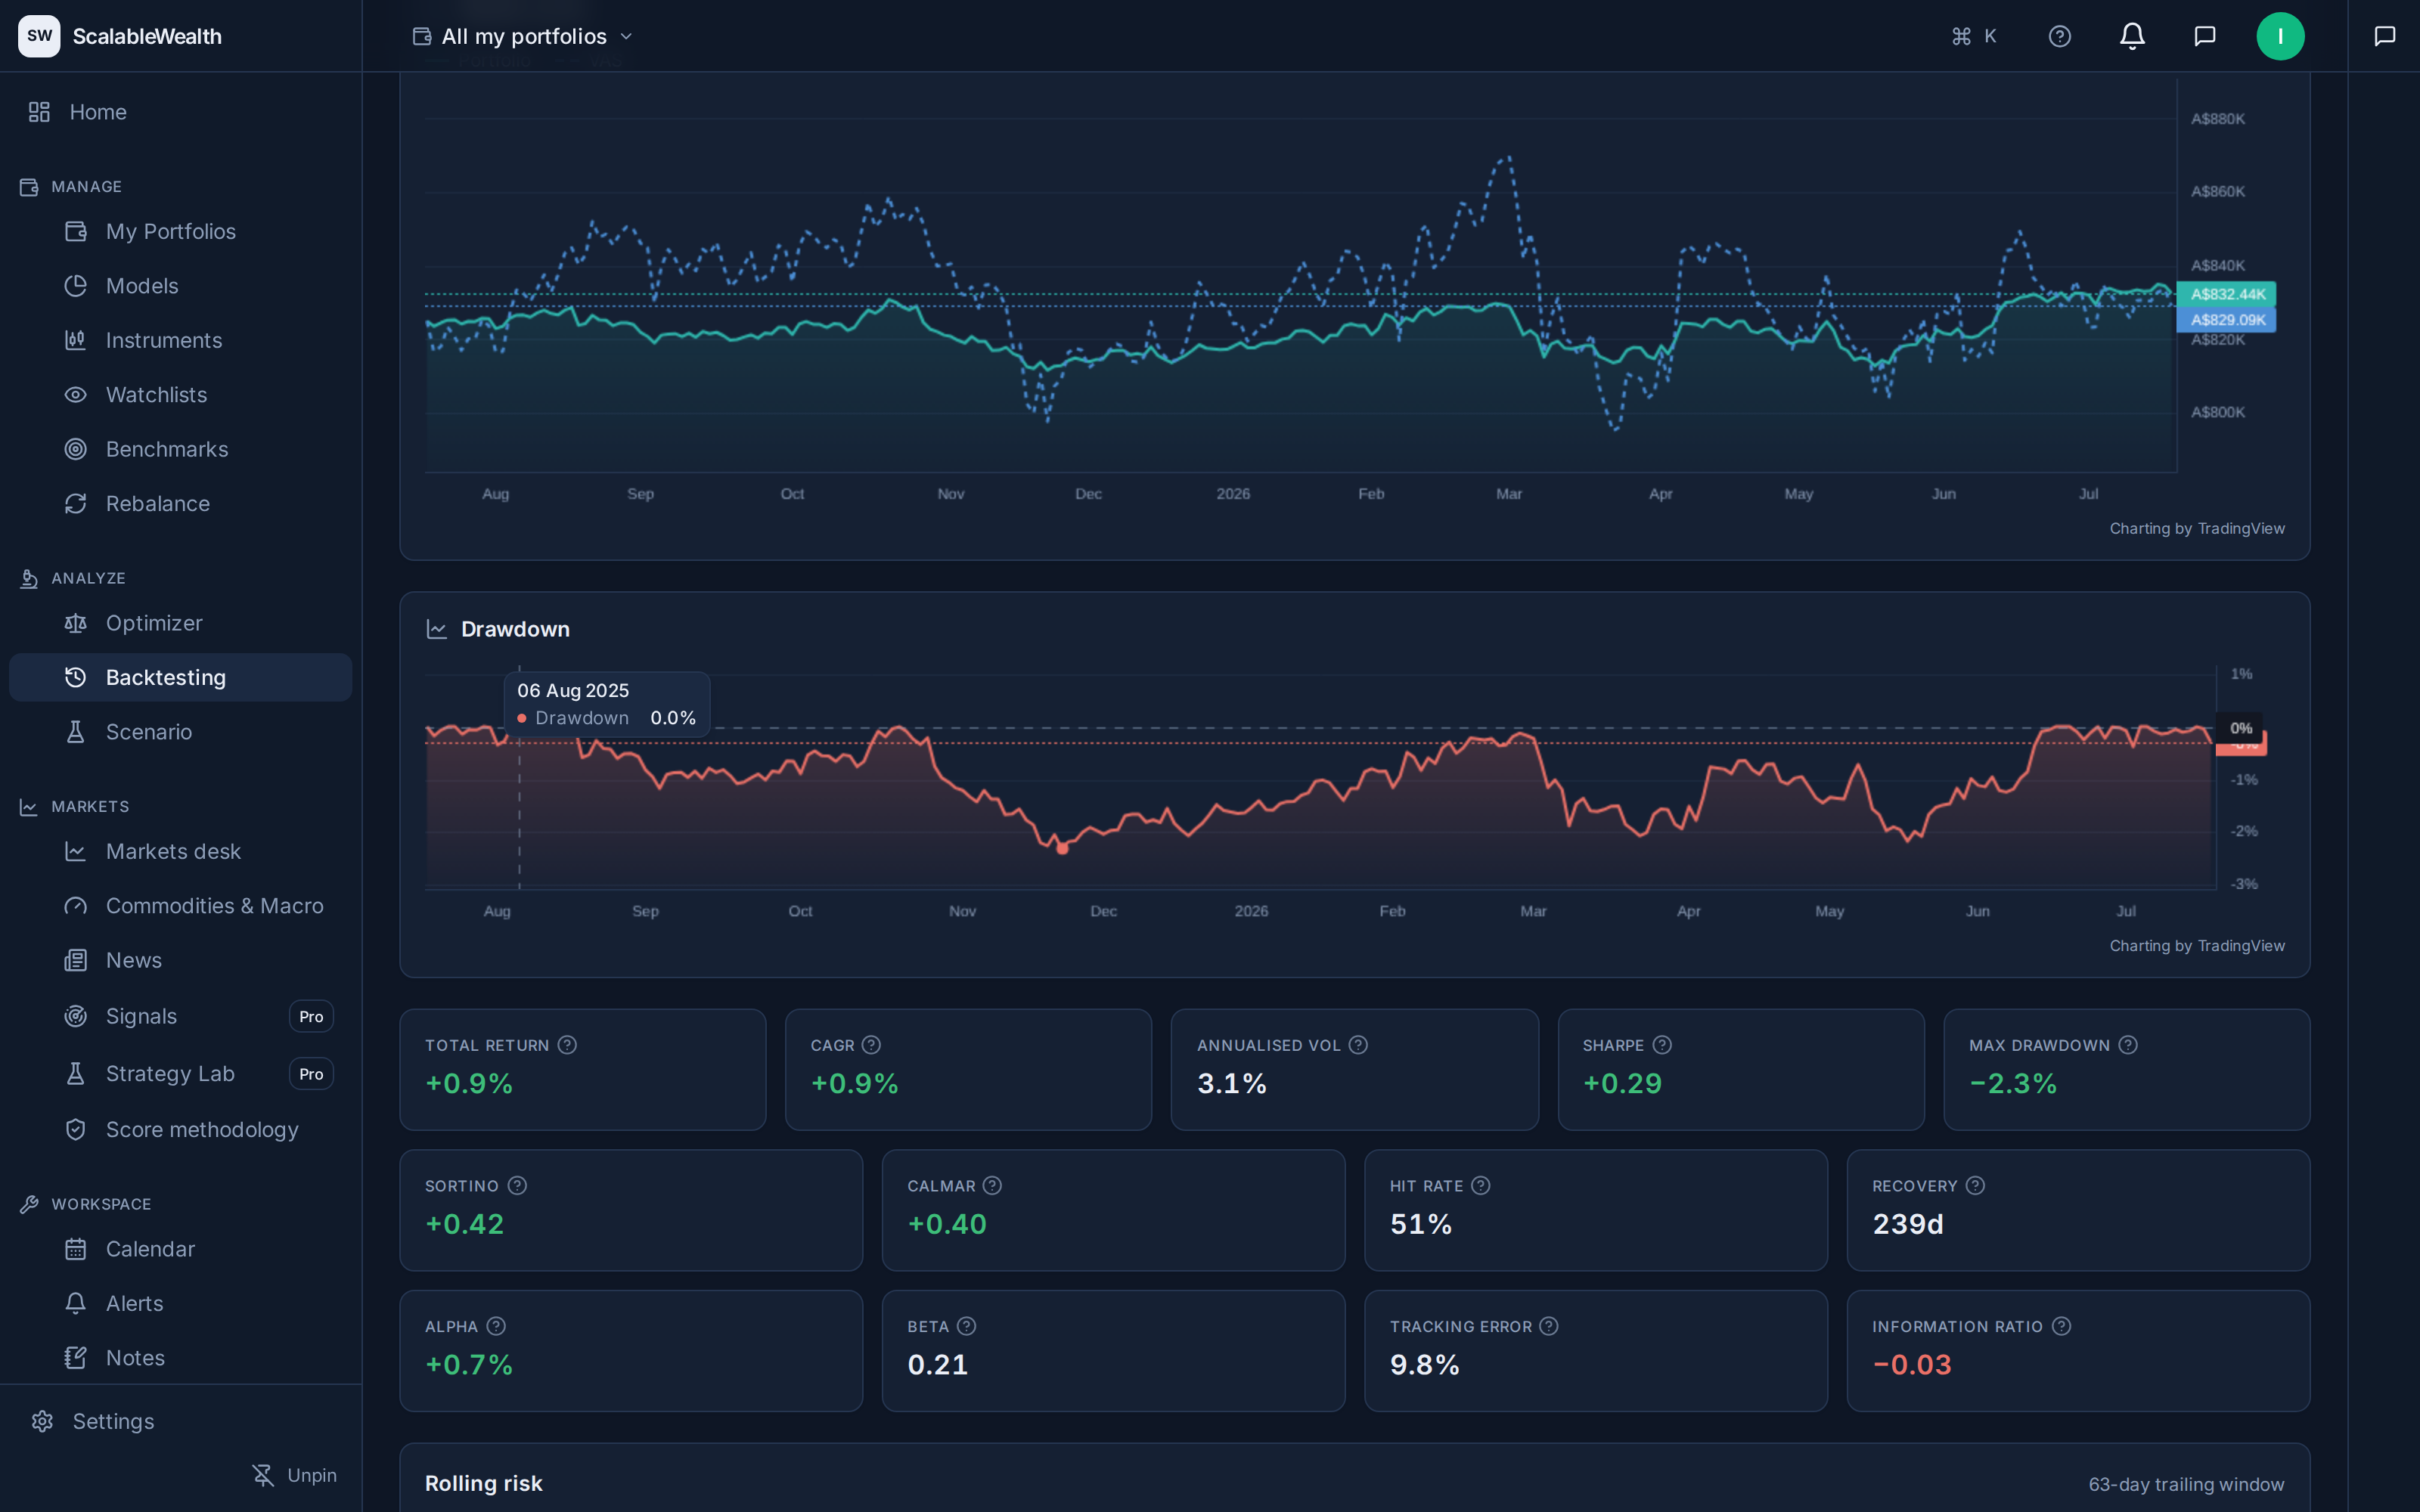
Task: Follow the Charting by TradingView link under Drawdown
Action: [x=2197, y=946]
